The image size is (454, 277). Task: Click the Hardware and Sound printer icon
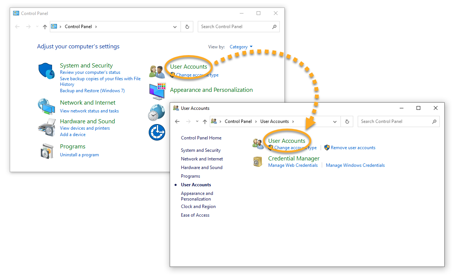[x=46, y=127]
